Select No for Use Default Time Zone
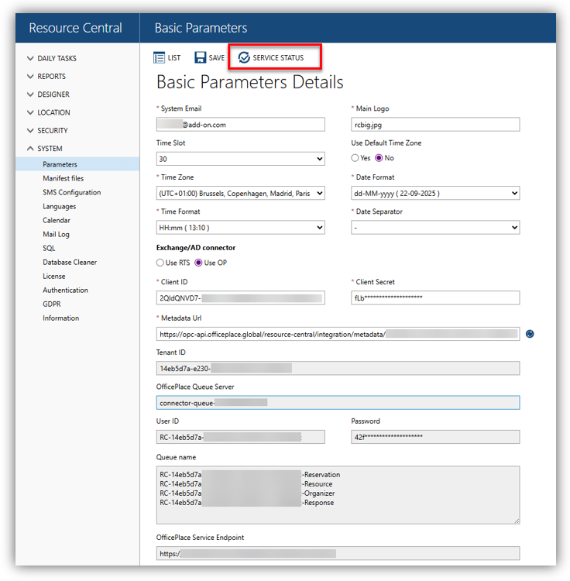Screen dimensions: 570x581 (x=379, y=158)
